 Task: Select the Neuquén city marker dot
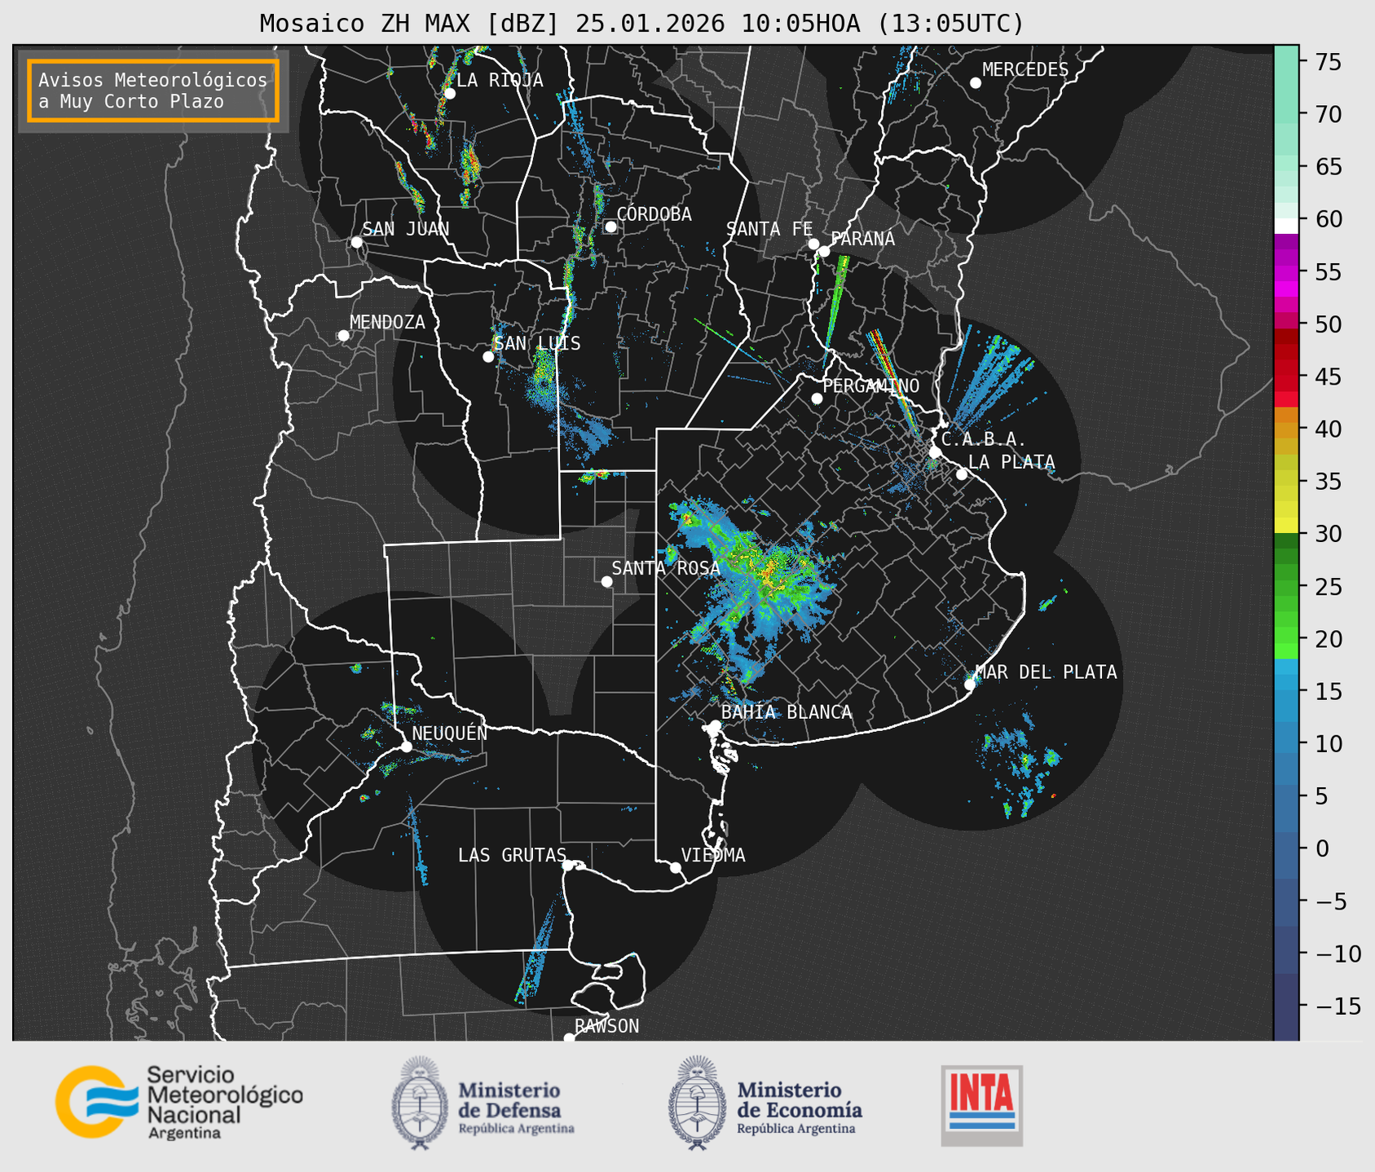click(x=406, y=747)
